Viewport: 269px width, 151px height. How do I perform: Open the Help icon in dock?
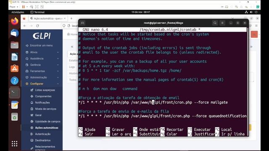(15, 81)
